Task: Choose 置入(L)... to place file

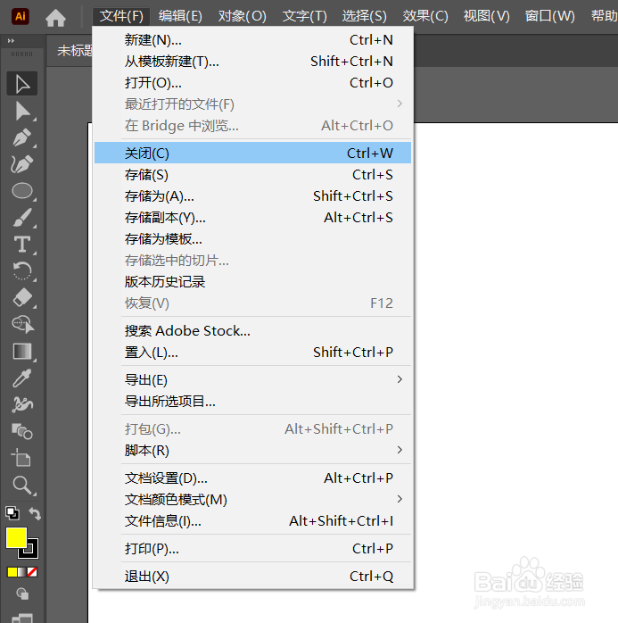Action: (x=252, y=352)
